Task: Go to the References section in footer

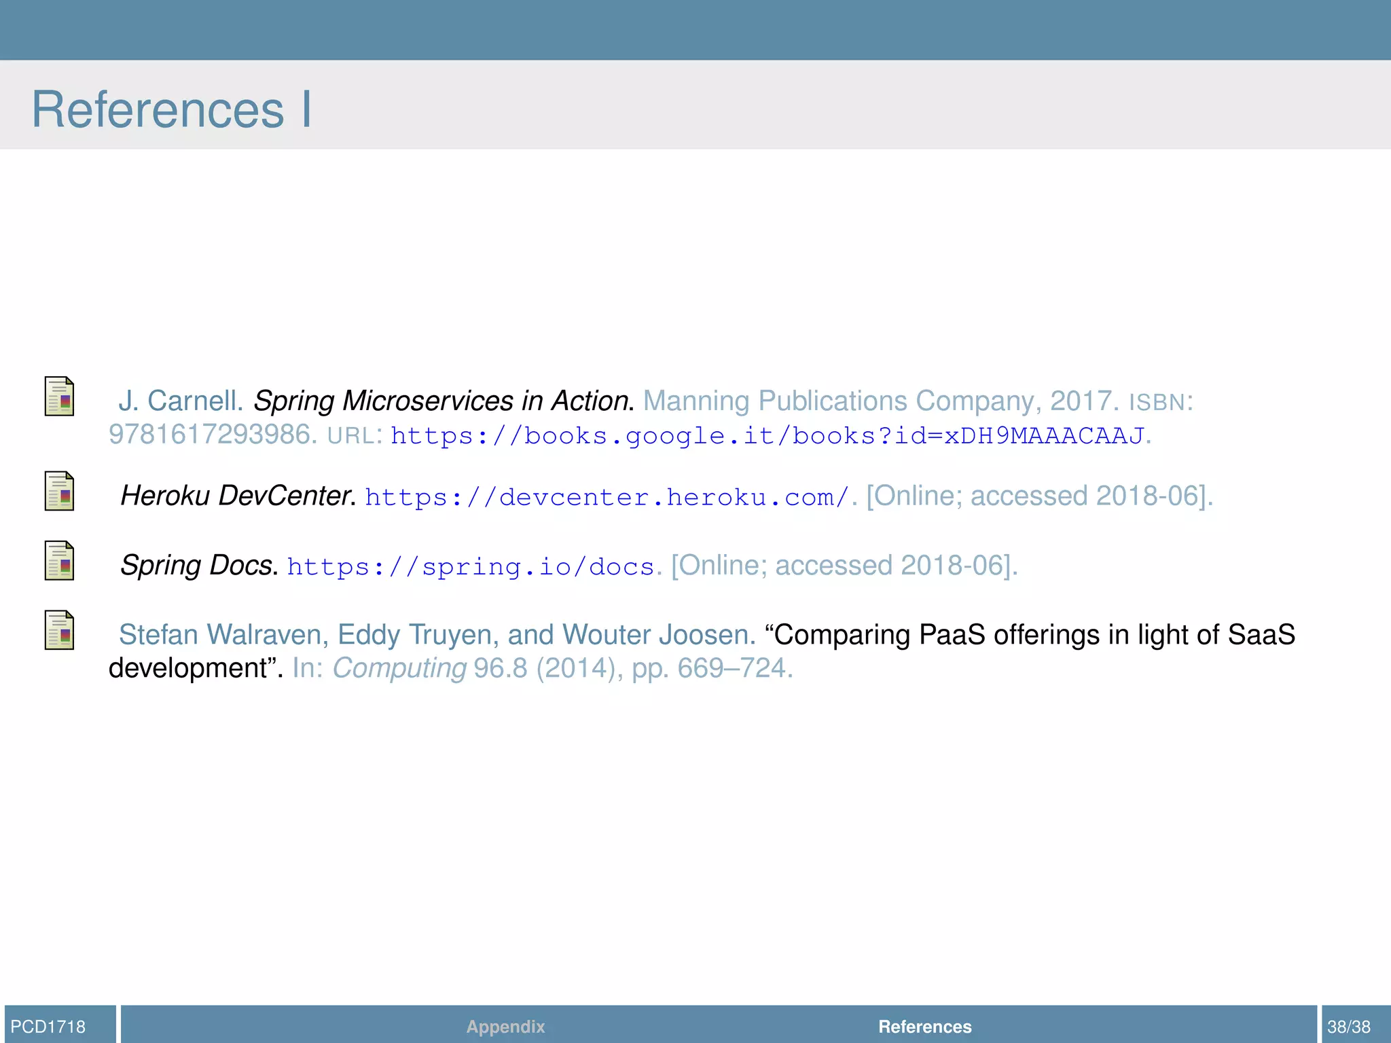Action: click(x=924, y=1026)
